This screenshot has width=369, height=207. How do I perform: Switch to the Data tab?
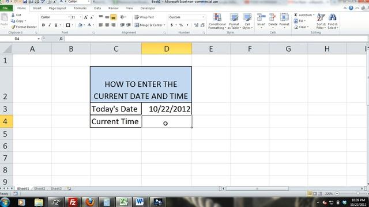pyautogui.click(x=97, y=8)
